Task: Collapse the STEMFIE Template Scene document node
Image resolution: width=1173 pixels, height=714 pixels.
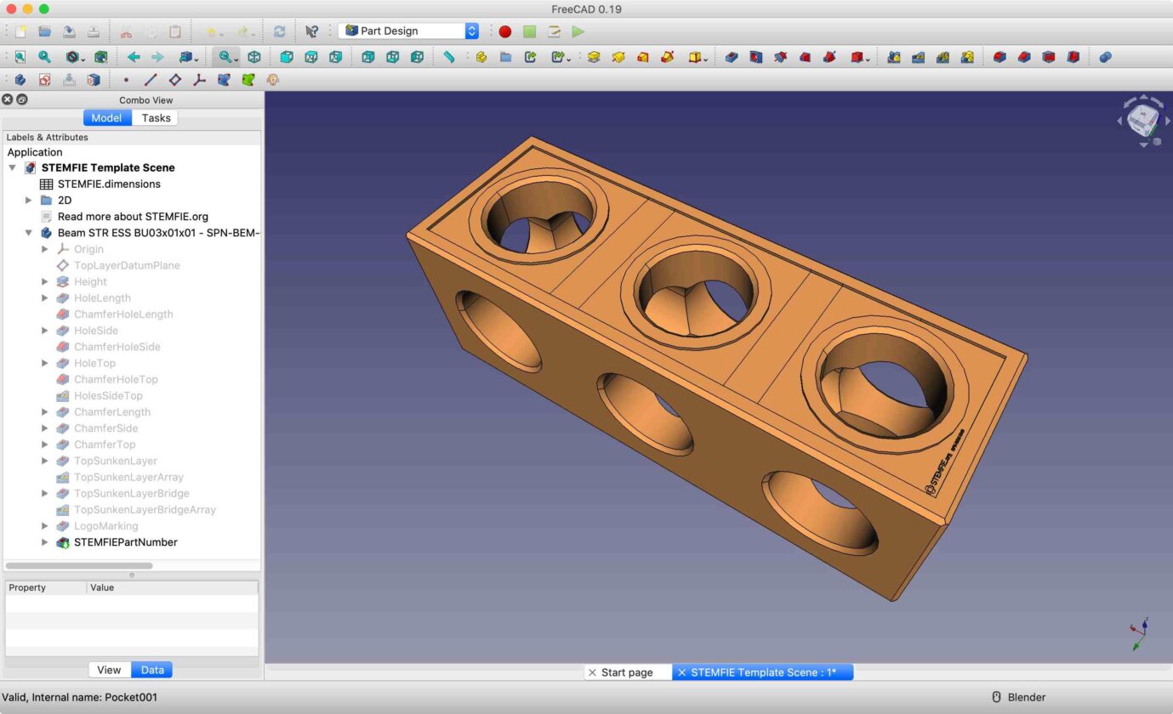Action: coord(12,168)
